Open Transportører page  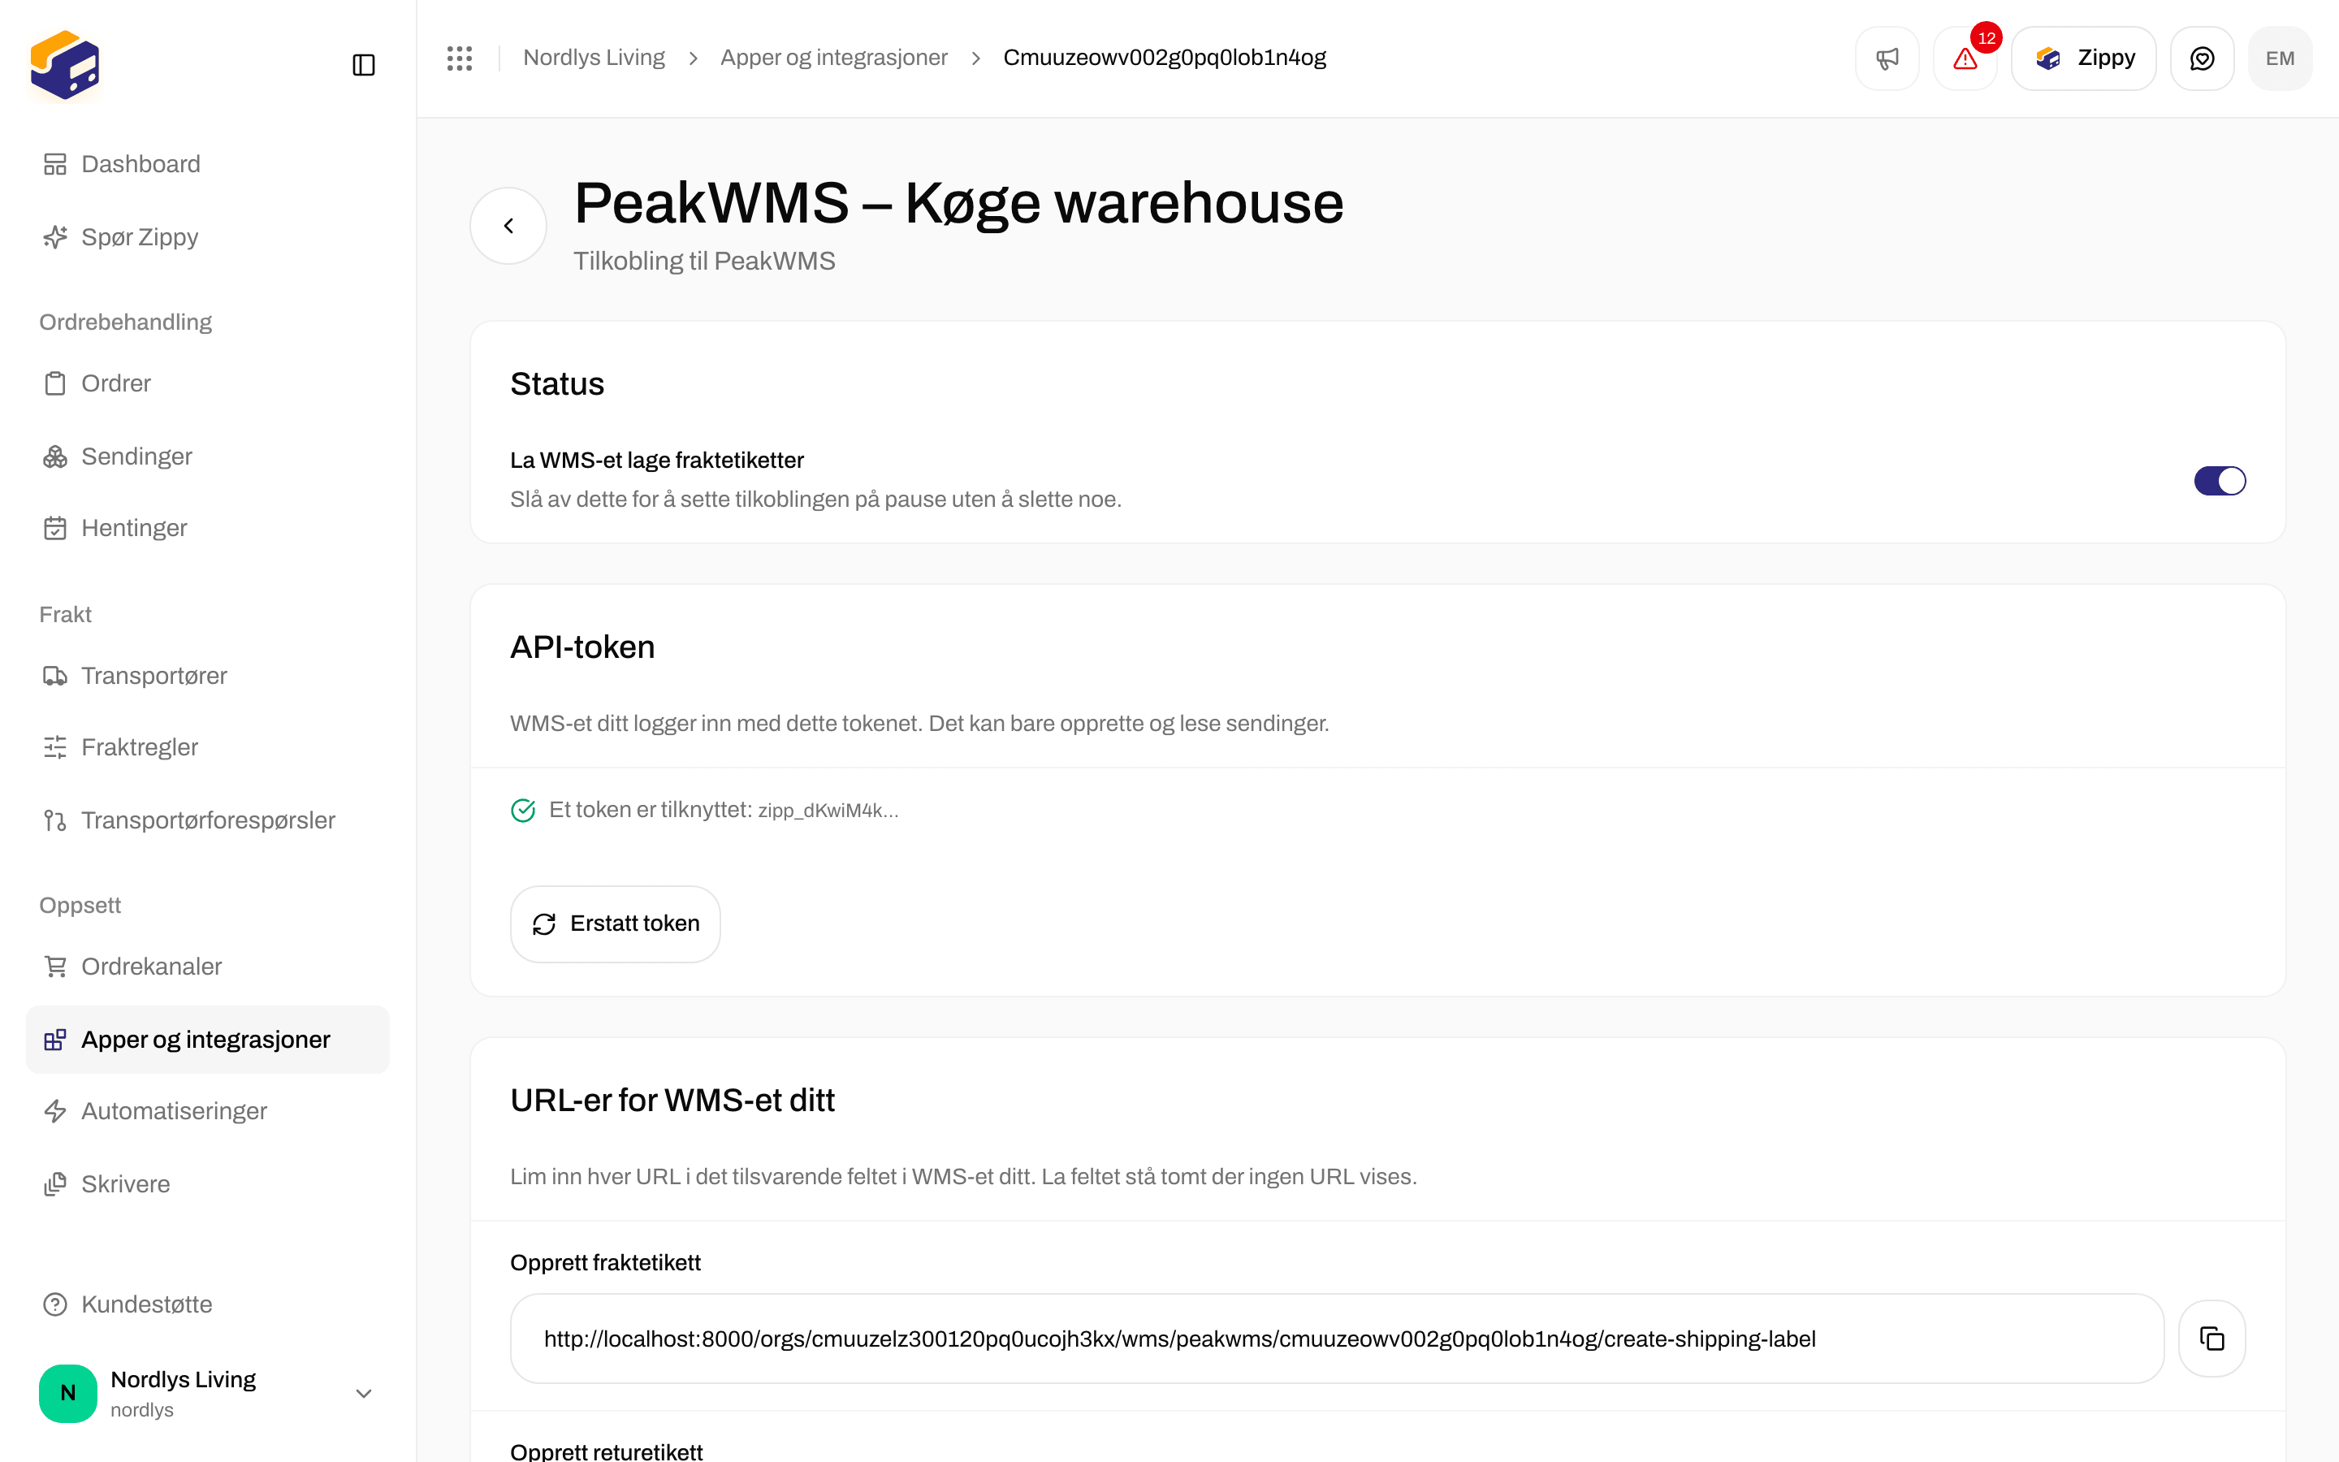[x=208, y=676]
